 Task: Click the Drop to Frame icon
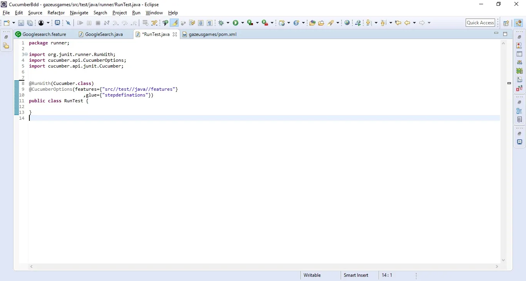pos(145,23)
